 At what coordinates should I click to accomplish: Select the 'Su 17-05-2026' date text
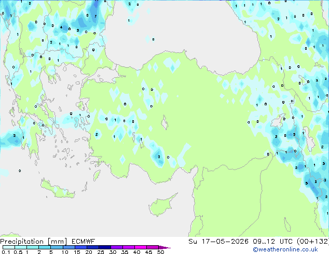pos(218,242)
